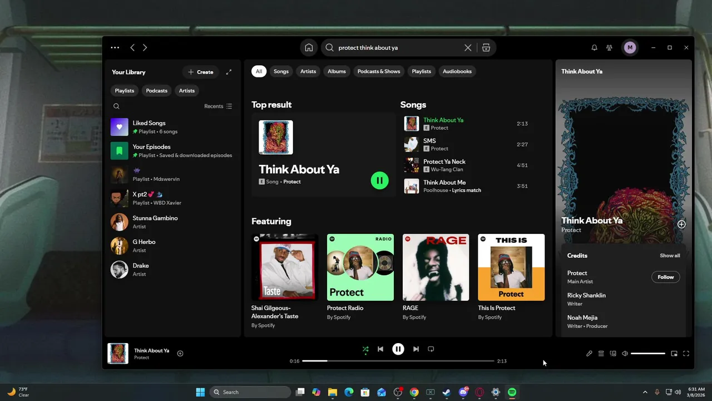Viewport: 712px width, 401px height.
Task: Pause playback in the player bar
Action: 398,349
